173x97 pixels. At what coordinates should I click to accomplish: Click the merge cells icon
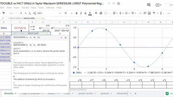[x=106, y=13]
